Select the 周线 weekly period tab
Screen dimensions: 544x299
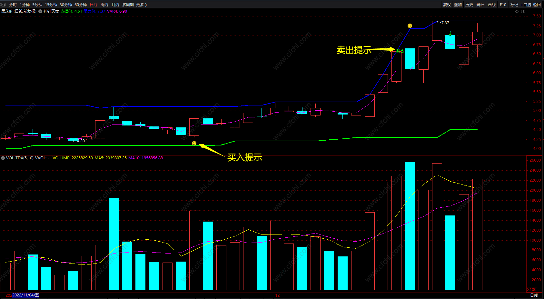(104, 5)
